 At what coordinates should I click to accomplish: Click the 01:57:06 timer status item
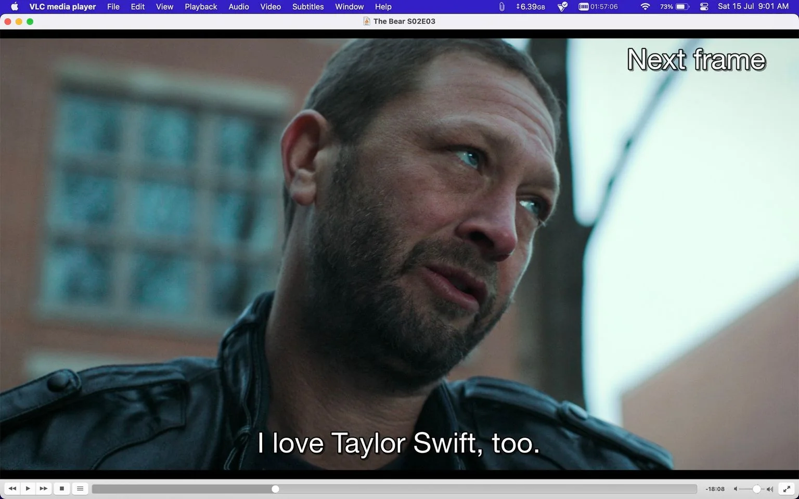598,7
